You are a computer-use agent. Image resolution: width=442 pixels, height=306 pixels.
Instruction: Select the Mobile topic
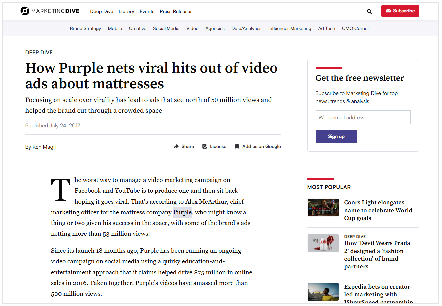point(115,28)
